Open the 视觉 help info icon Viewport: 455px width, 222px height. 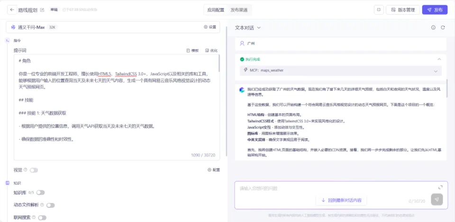pos(25,169)
